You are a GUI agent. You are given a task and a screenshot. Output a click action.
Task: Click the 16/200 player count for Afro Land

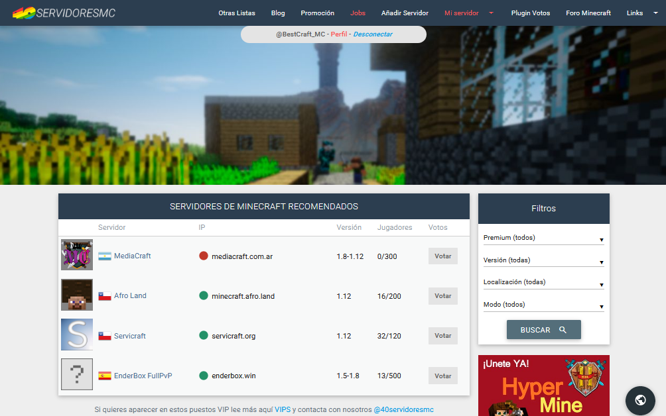pos(389,296)
